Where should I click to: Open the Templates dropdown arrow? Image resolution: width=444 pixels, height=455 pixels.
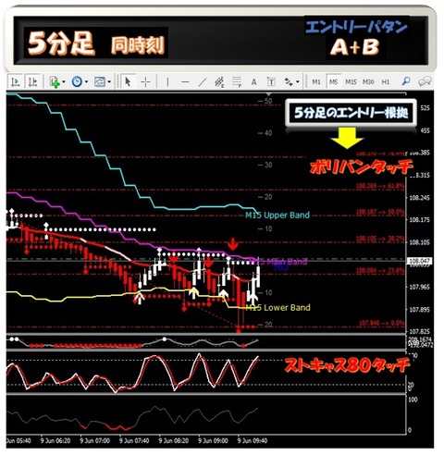pos(109,82)
